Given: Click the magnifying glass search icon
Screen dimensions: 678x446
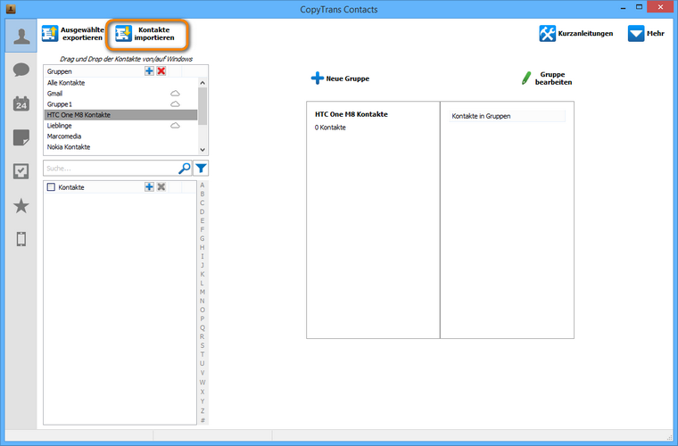Looking at the screenshot, I should 185,168.
